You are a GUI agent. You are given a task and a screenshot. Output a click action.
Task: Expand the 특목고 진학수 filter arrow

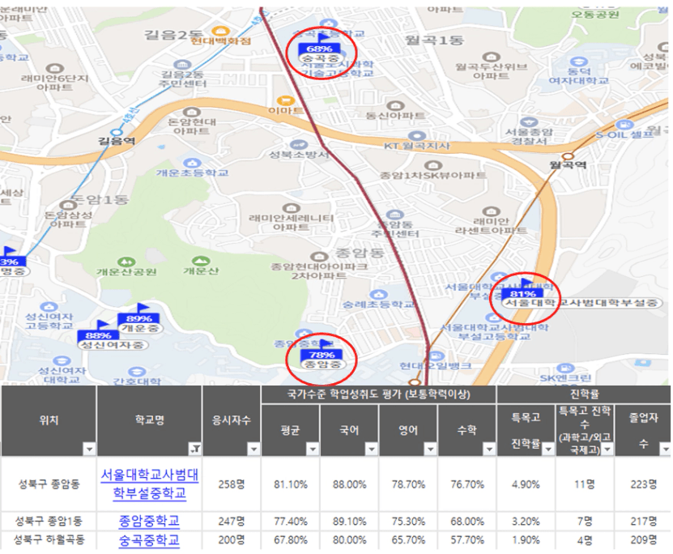click(607, 450)
